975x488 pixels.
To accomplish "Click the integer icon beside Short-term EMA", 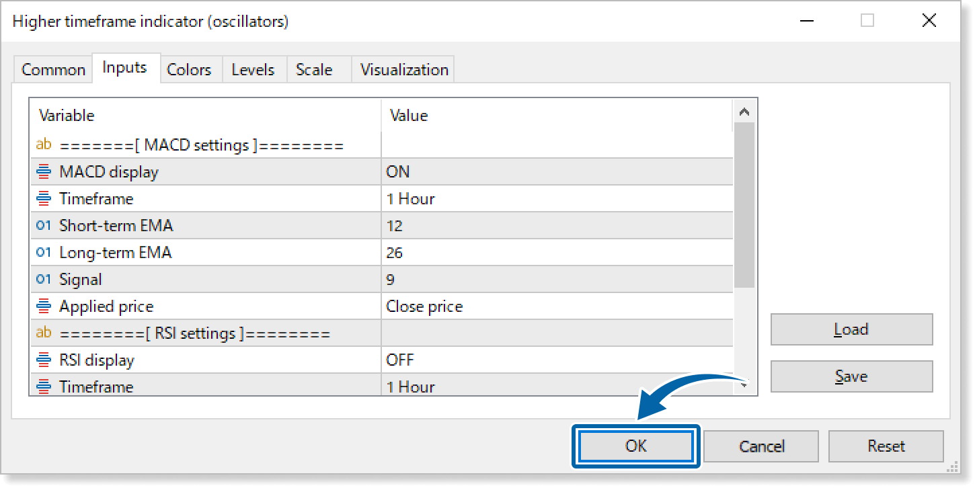I will click(x=44, y=226).
